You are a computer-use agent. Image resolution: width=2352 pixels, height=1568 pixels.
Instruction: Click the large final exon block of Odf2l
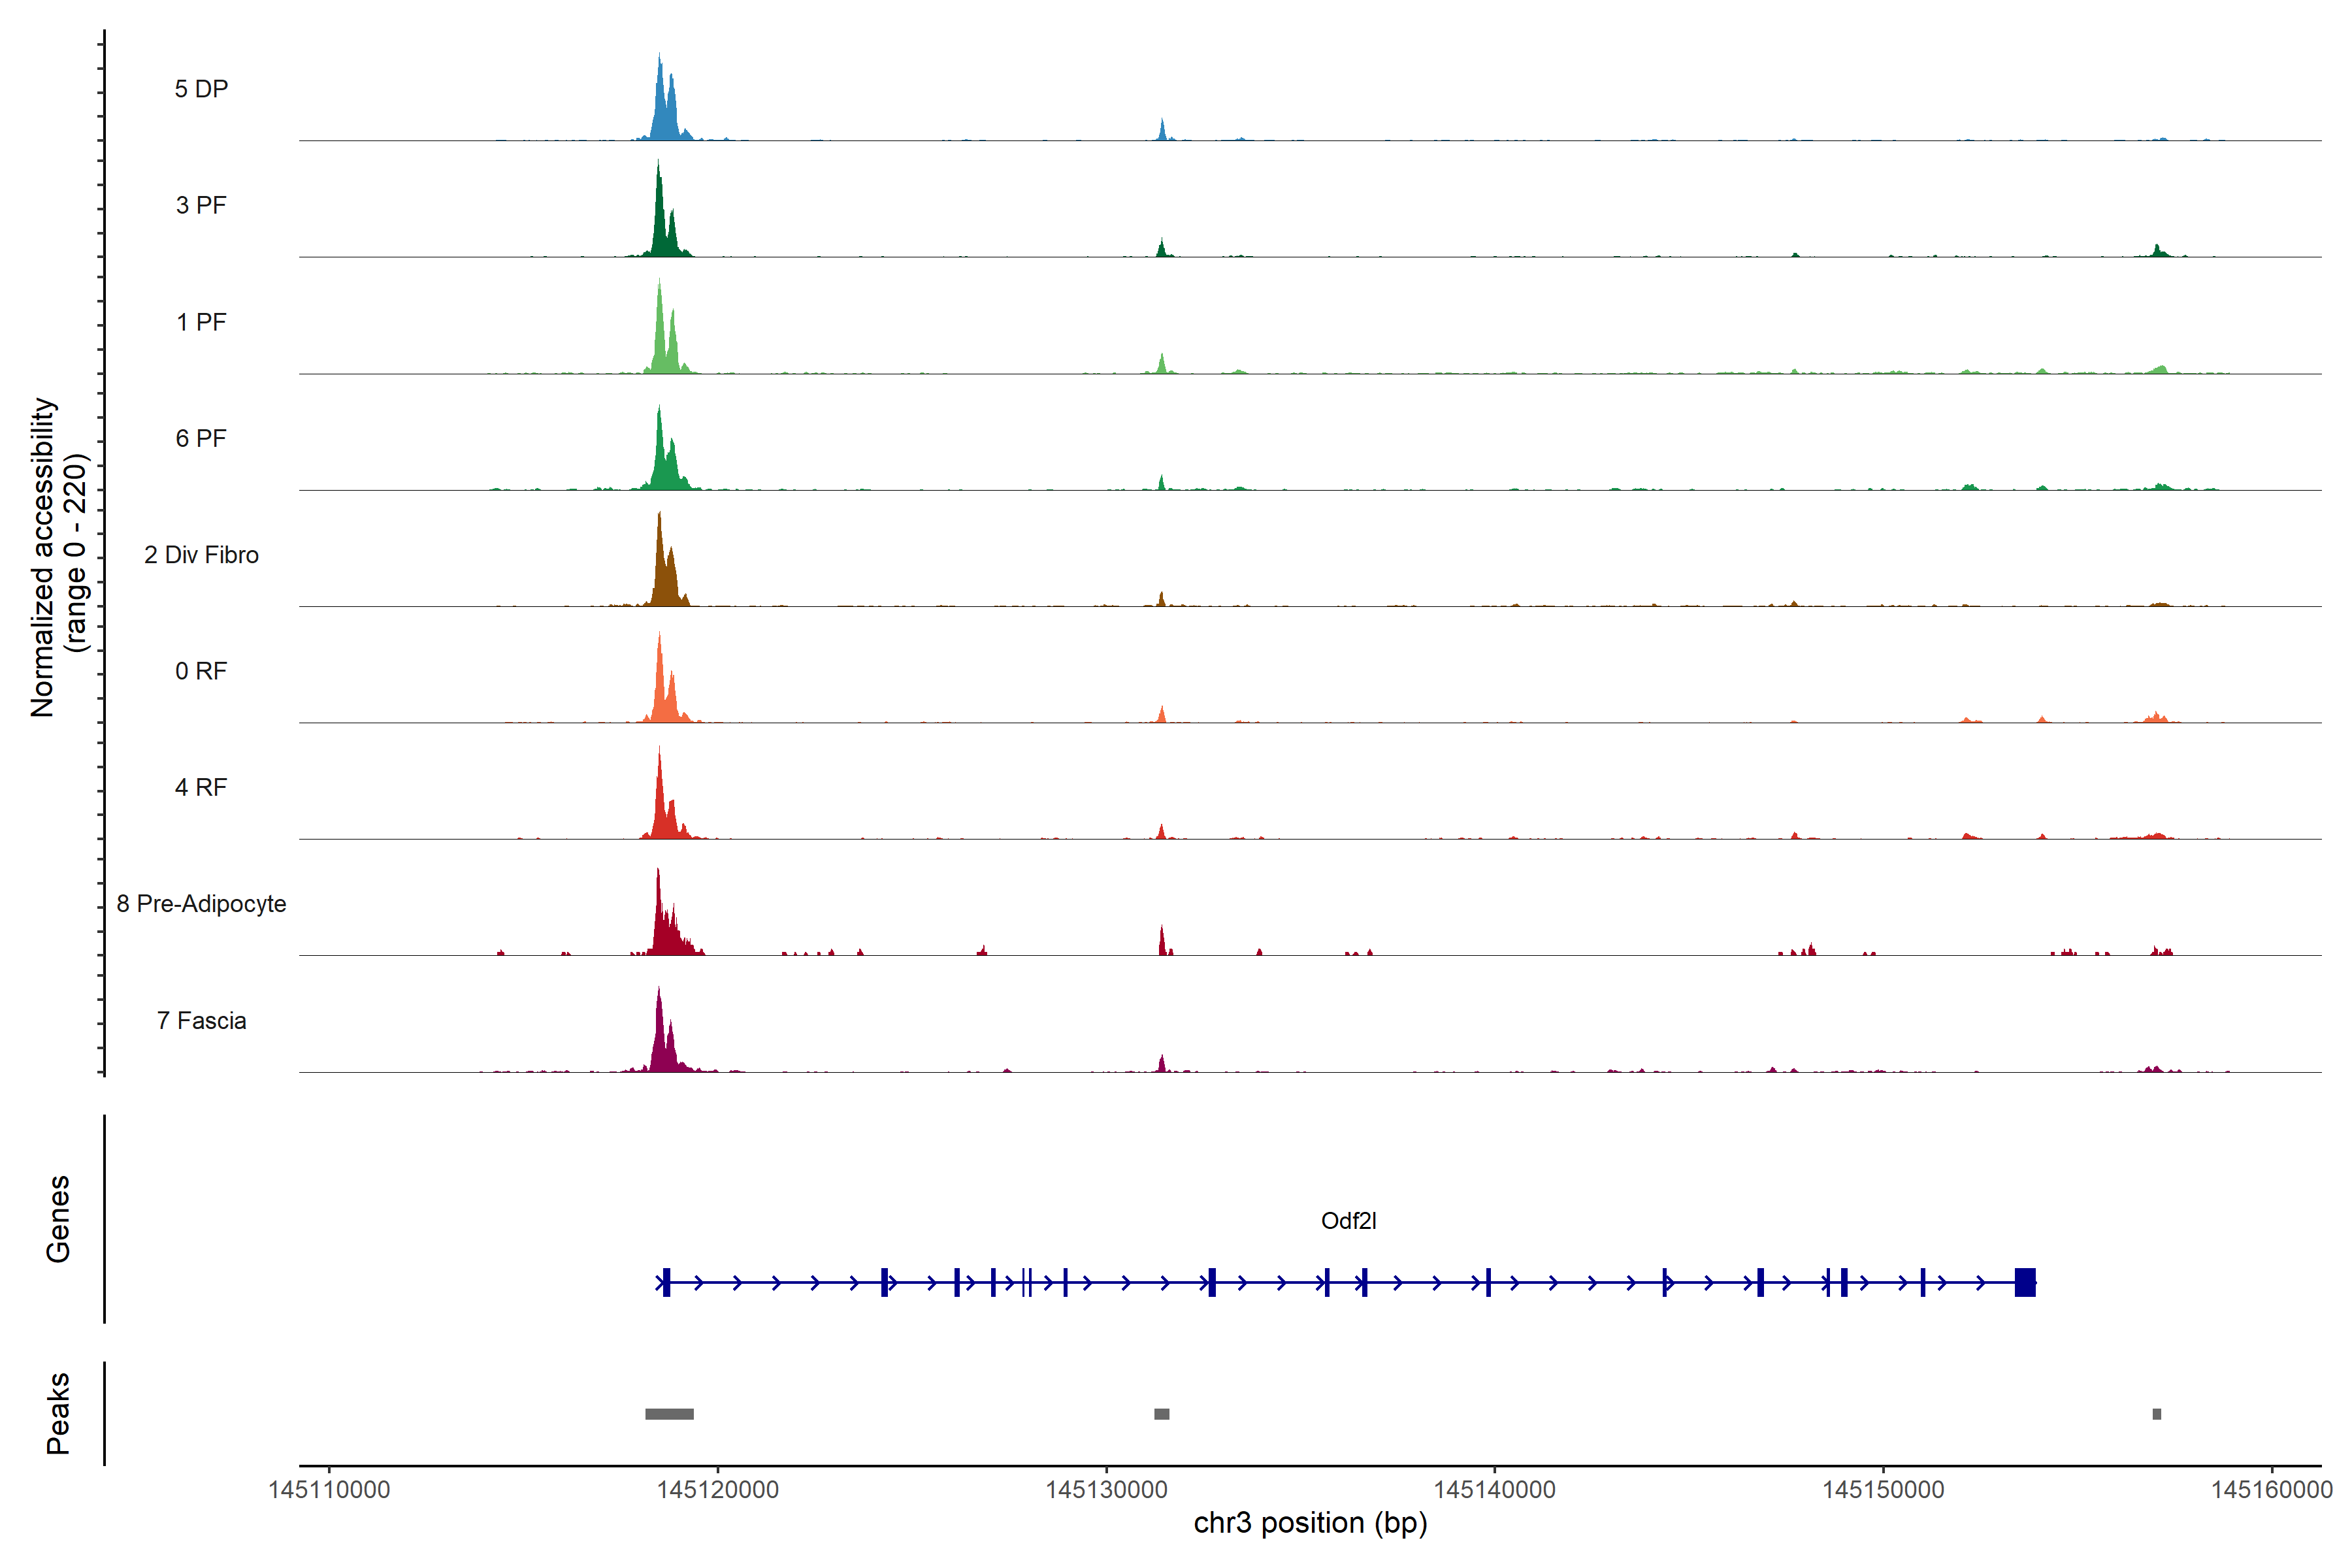[x=2024, y=1282]
